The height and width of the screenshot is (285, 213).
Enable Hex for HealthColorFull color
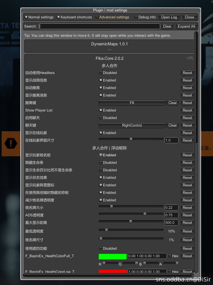(x=170, y=256)
